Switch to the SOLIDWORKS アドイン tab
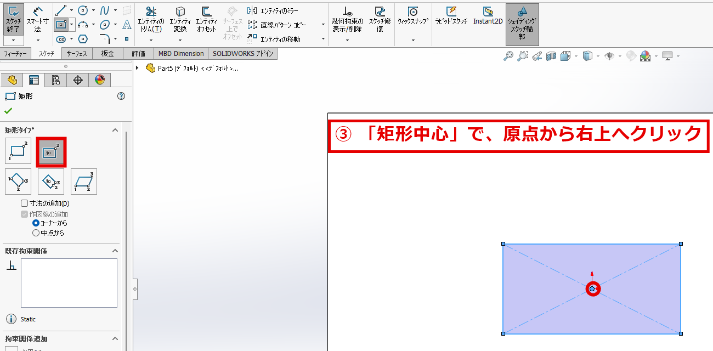 pyautogui.click(x=242, y=54)
